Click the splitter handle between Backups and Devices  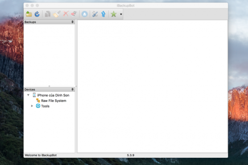[49, 86]
